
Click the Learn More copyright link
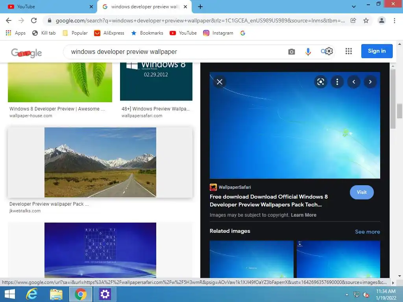tap(303, 215)
